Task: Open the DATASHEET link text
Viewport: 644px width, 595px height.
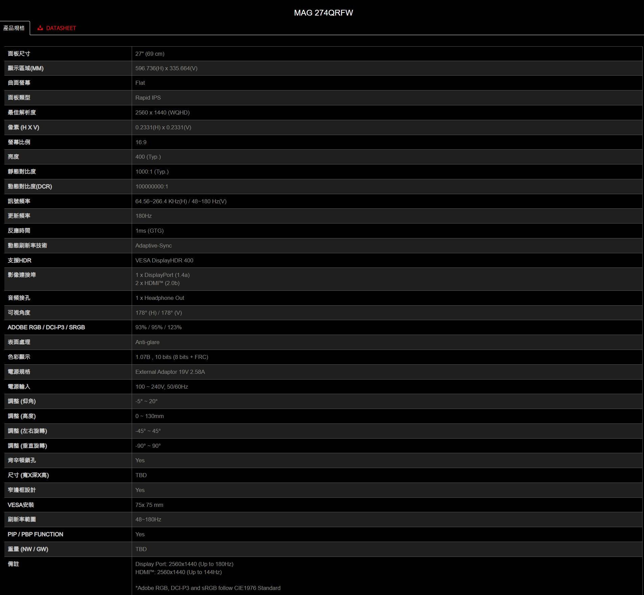Action: (x=61, y=28)
